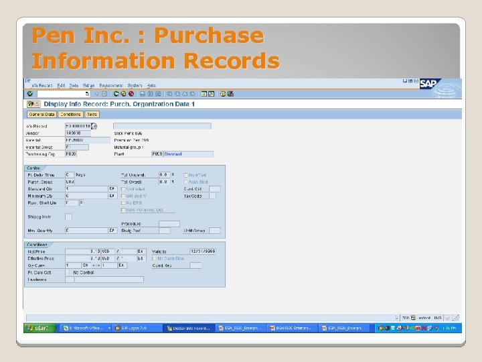482x362 pixels.
Task: Open the Extras menu
Action: (x=89, y=86)
